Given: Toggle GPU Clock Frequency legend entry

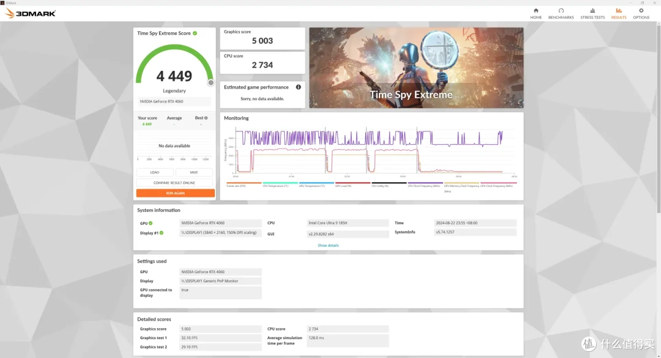Looking at the screenshot, I should [498, 184].
